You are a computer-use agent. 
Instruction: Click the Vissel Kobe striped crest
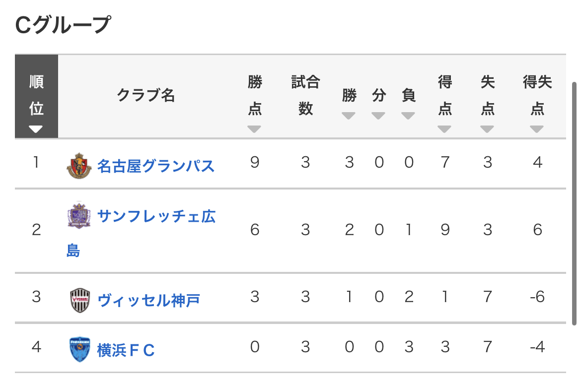tap(79, 300)
